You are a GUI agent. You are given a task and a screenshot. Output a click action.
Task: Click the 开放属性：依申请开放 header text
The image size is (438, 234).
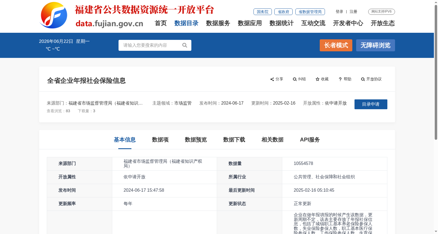pos(325,103)
